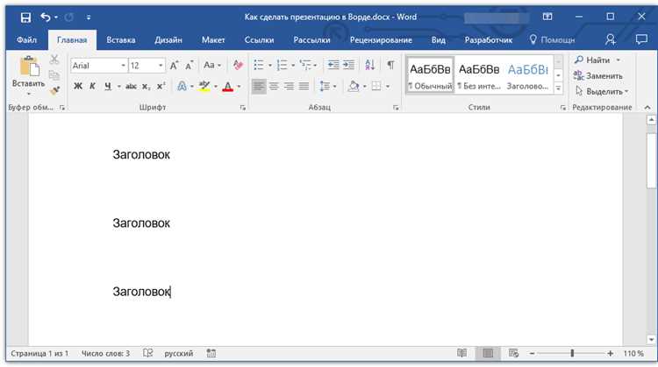Screen dimensions: 658x367
Task: Open the Выделить menu
Action: tap(602, 91)
